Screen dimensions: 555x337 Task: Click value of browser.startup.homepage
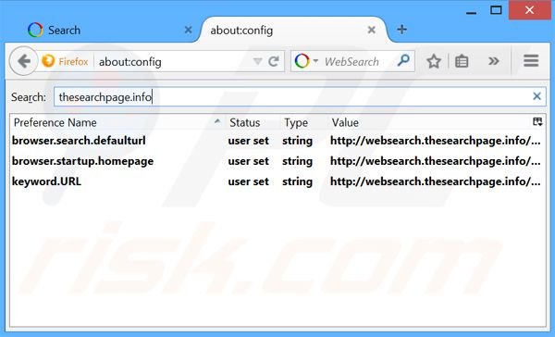(x=435, y=161)
